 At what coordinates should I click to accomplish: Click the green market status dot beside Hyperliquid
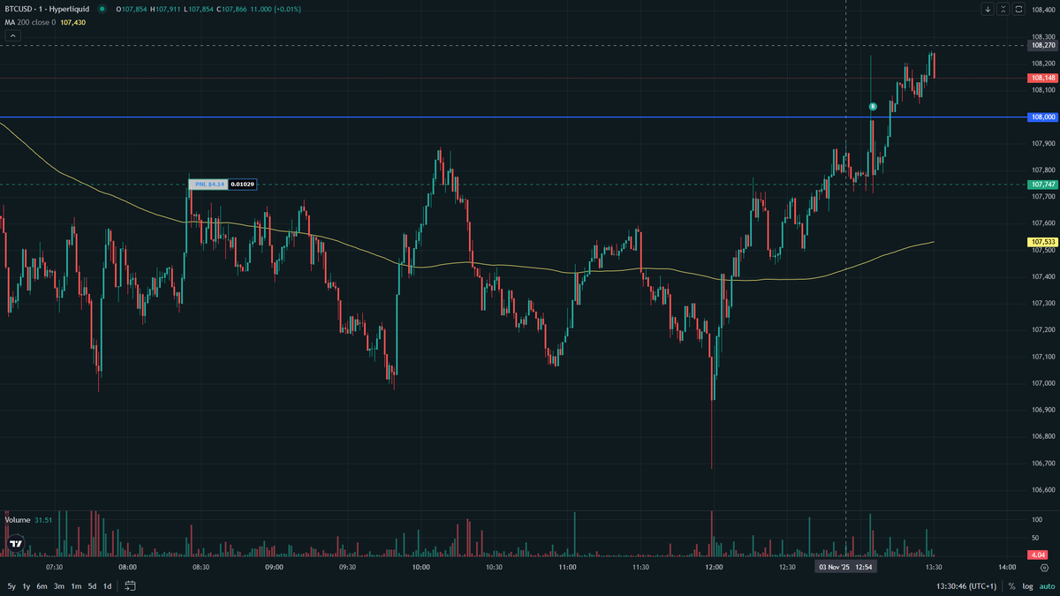click(102, 9)
